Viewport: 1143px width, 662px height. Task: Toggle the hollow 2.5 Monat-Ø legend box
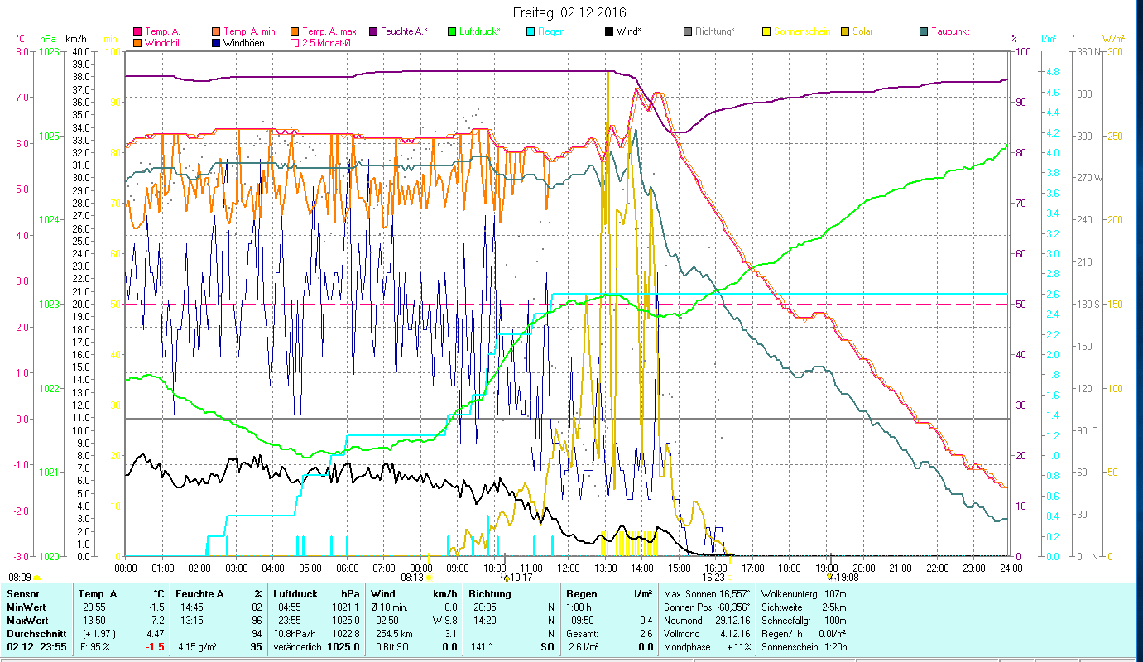(x=295, y=42)
